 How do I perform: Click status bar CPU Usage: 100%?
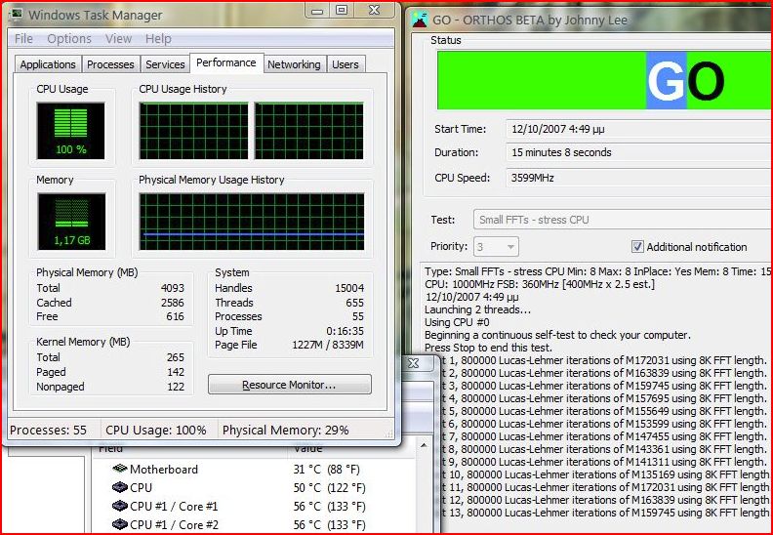pos(156,430)
